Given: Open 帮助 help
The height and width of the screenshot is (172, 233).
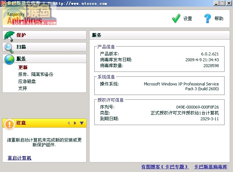Looking at the screenshot, I should [x=219, y=18].
